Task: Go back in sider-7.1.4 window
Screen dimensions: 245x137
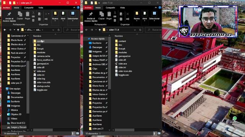Action: point(87,30)
